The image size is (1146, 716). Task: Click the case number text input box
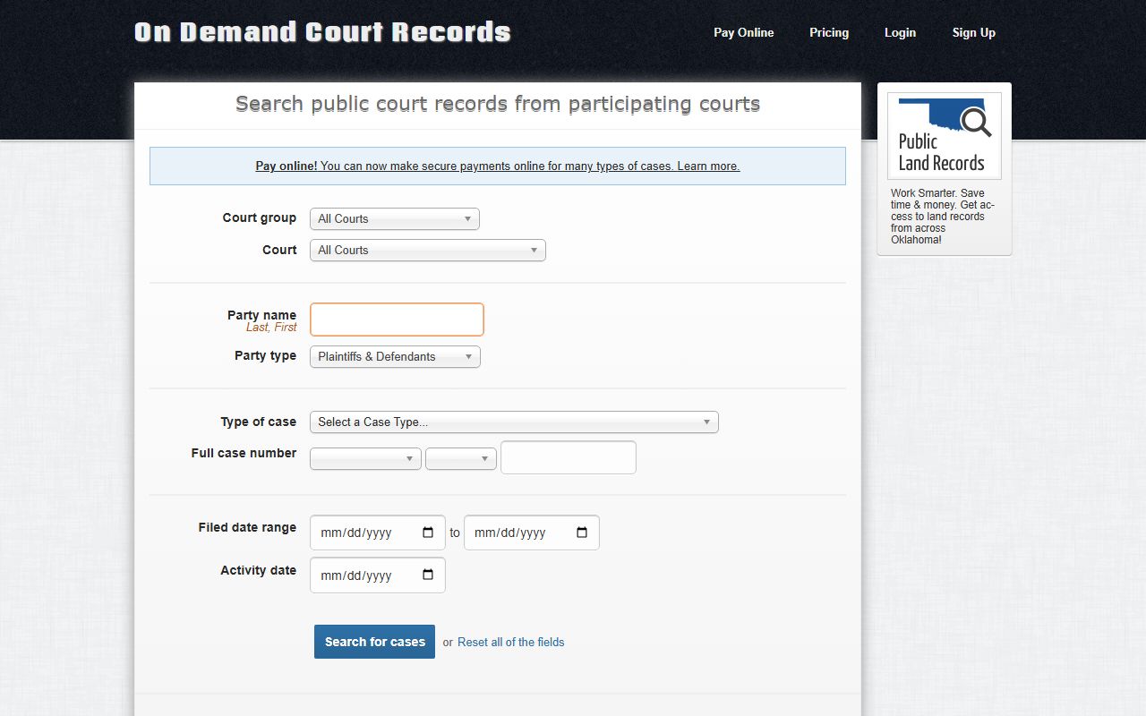point(568,457)
